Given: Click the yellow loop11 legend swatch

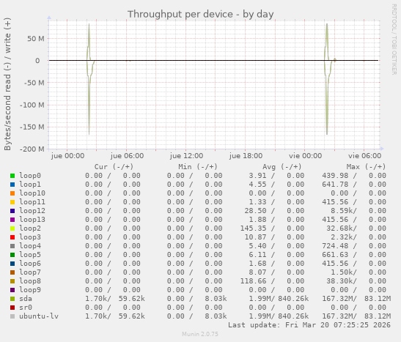Looking at the screenshot, I should [x=12, y=202].
